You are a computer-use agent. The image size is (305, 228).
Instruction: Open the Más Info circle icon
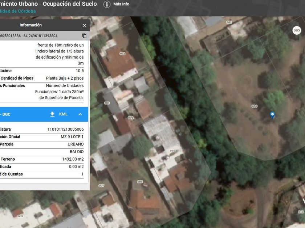click(107, 4)
